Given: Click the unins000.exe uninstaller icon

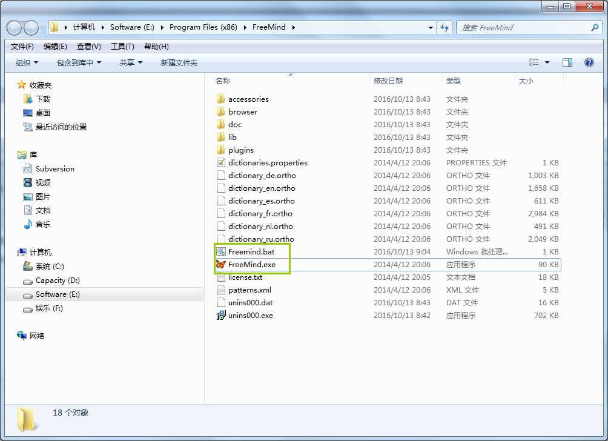Looking at the screenshot, I should click(220, 316).
